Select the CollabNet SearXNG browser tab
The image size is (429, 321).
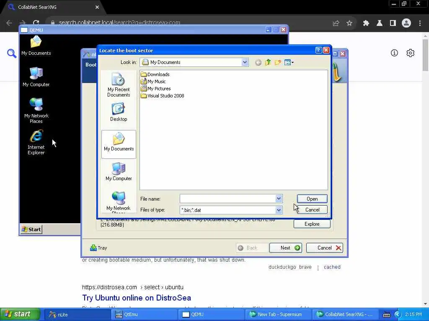tap(52, 7)
